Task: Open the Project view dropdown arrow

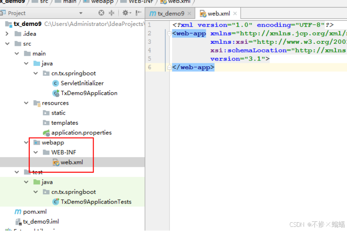Action: pos(81,13)
